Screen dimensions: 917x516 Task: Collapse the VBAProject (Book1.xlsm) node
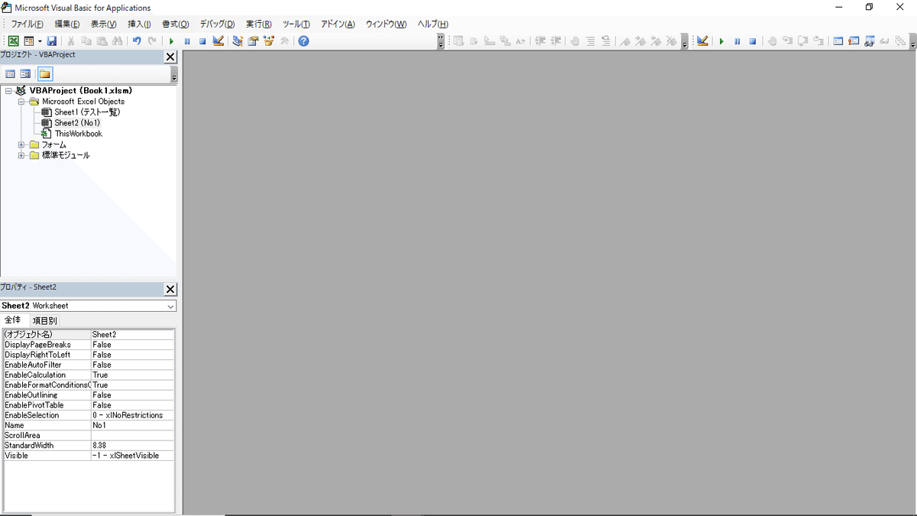coord(8,90)
